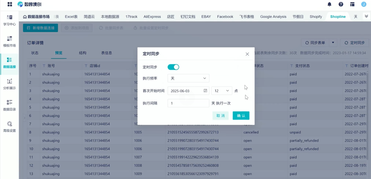Open 模板市场 in the sidebar
The width and height of the screenshot is (371, 179).
9,41
